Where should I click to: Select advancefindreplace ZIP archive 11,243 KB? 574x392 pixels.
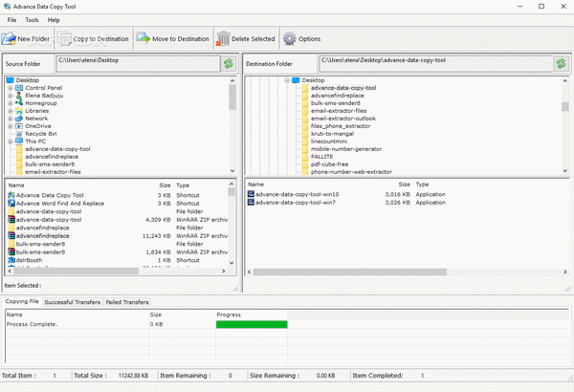tap(42, 236)
